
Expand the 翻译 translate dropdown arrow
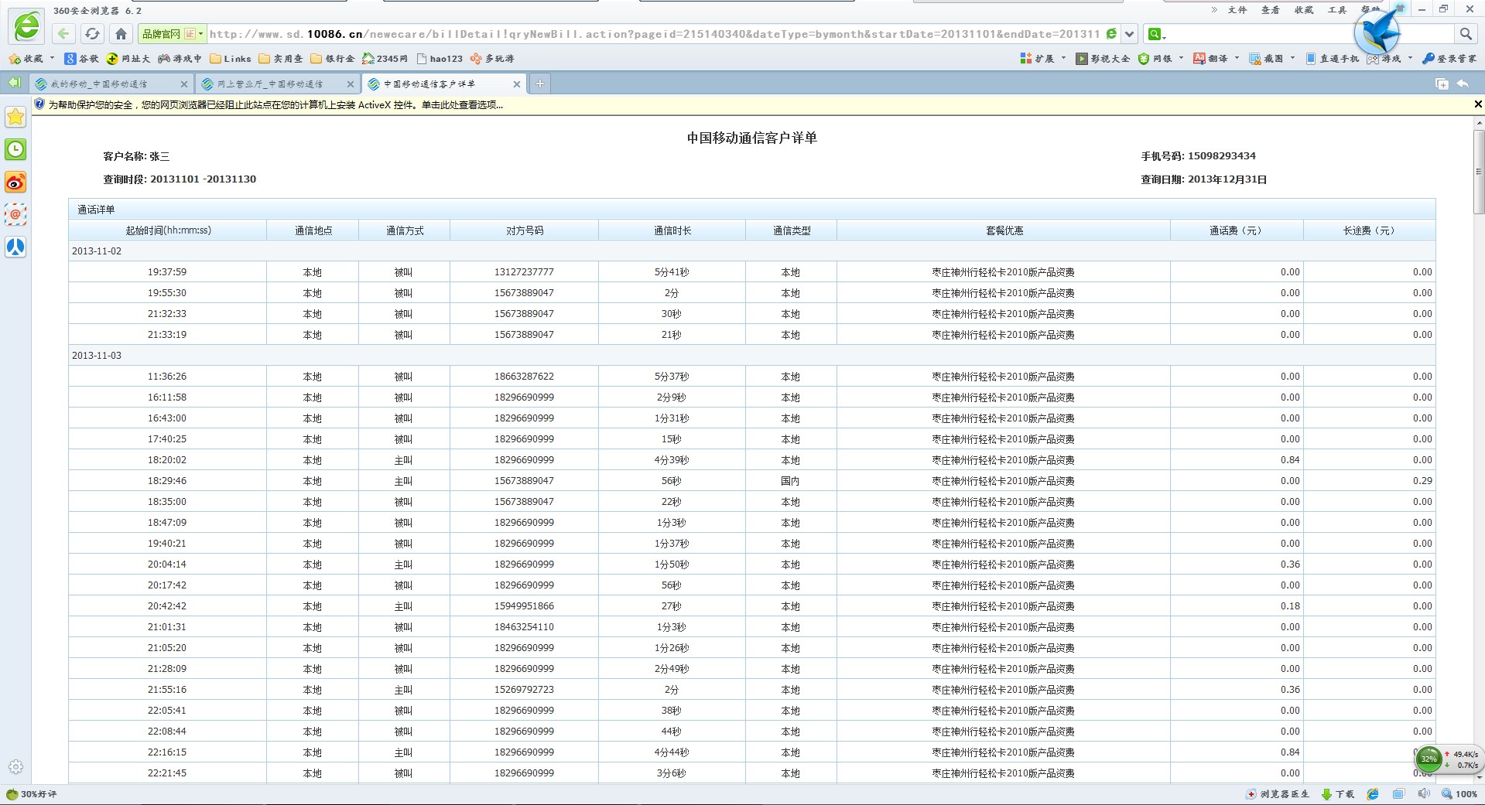[x=1237, y=59]
